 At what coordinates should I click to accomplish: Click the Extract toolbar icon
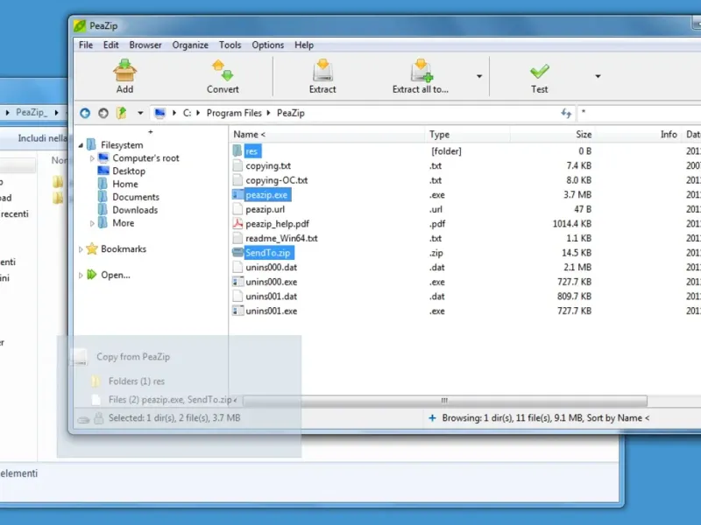tap(322, 70)
